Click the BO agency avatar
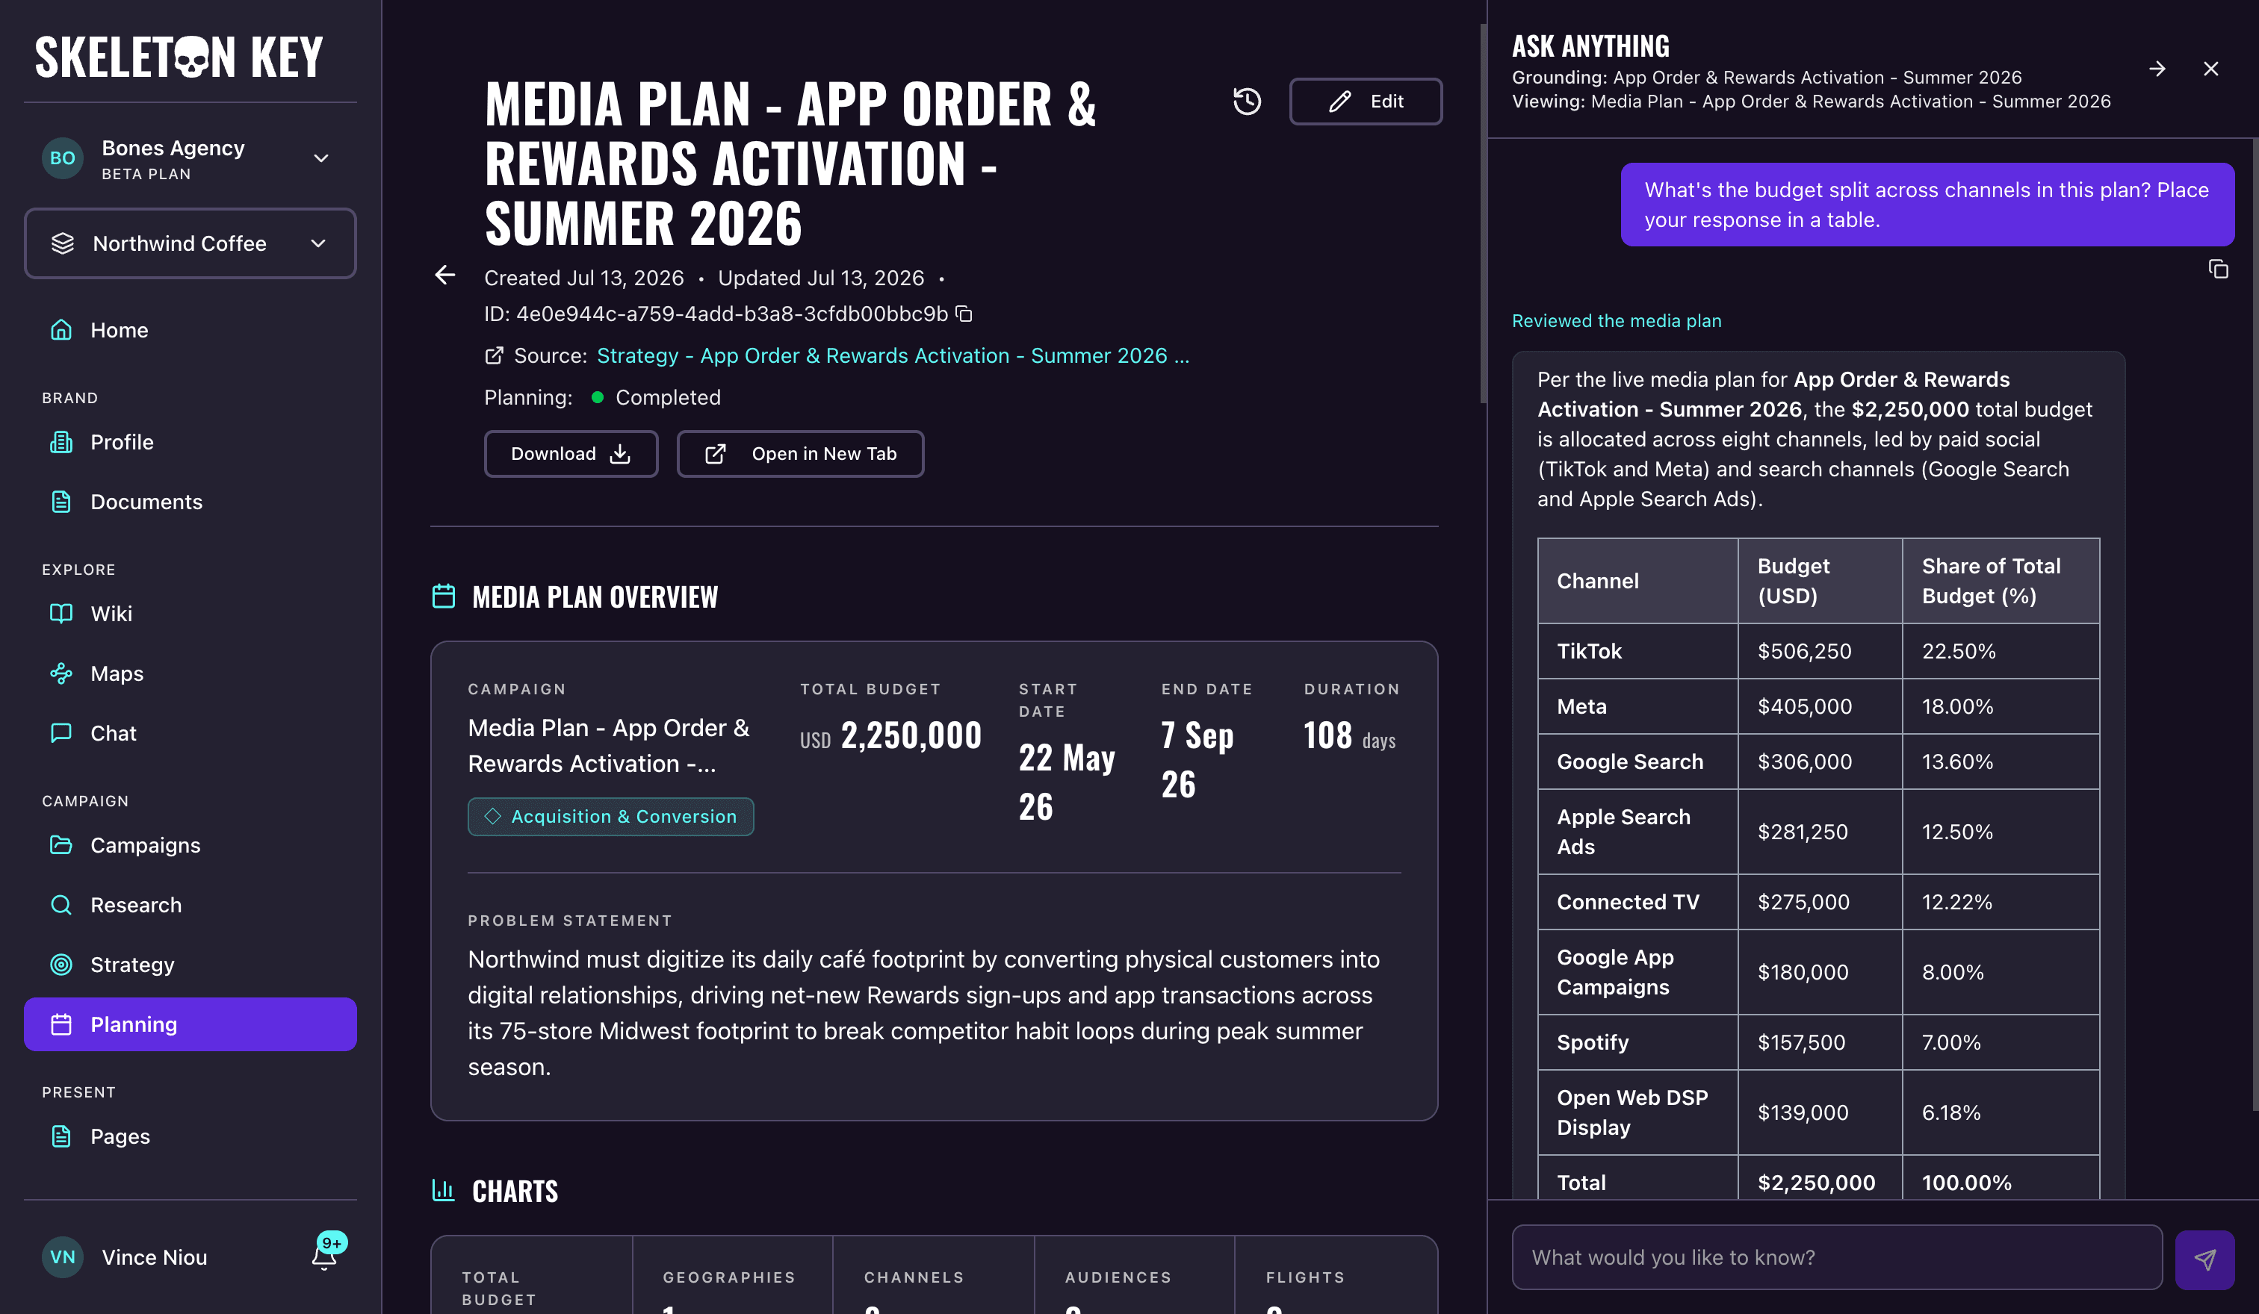Image resolution: width=2259 pixels, height=1314 pixels. click(x=63, y=158)
